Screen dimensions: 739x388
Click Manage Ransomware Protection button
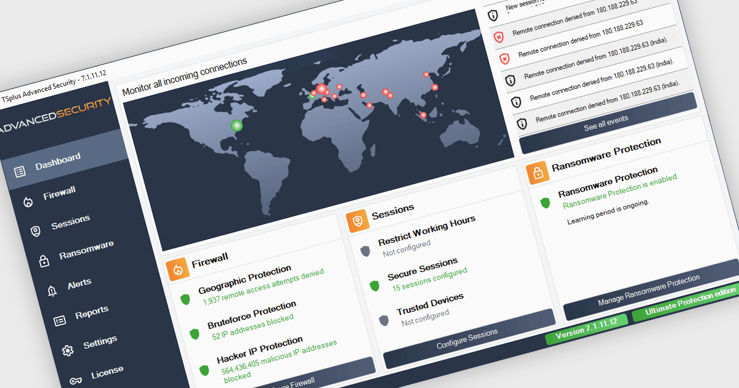coord(650,291)
